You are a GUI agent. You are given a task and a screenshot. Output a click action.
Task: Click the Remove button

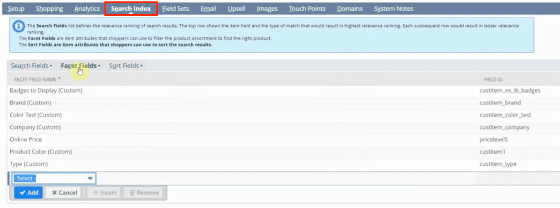pyautogui.click(x=143, y=192)
